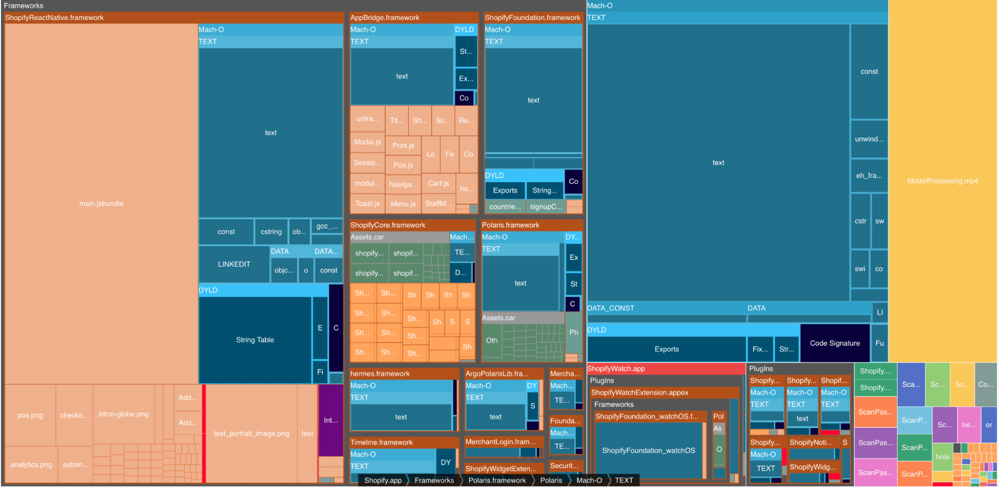Click the Frameworks breadcrumb entry
Screen dimensions: 999x487
pyautogui.click(x=434, y=480)
